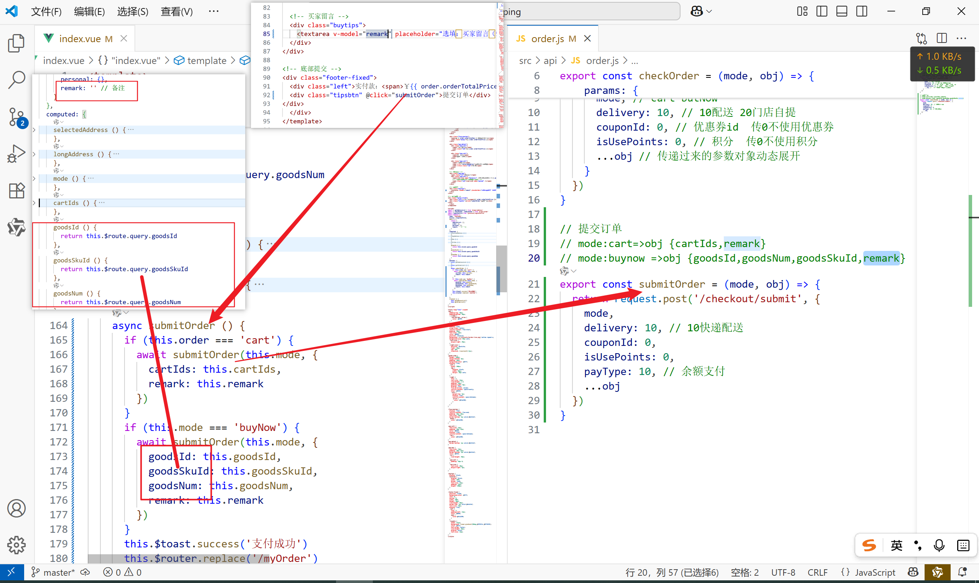979x583 pixels.
Task: Toggle the bottom panel layout button
Action: click(841, 11)
